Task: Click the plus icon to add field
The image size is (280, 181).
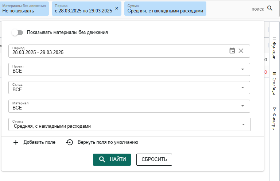Action: (16, 142)
